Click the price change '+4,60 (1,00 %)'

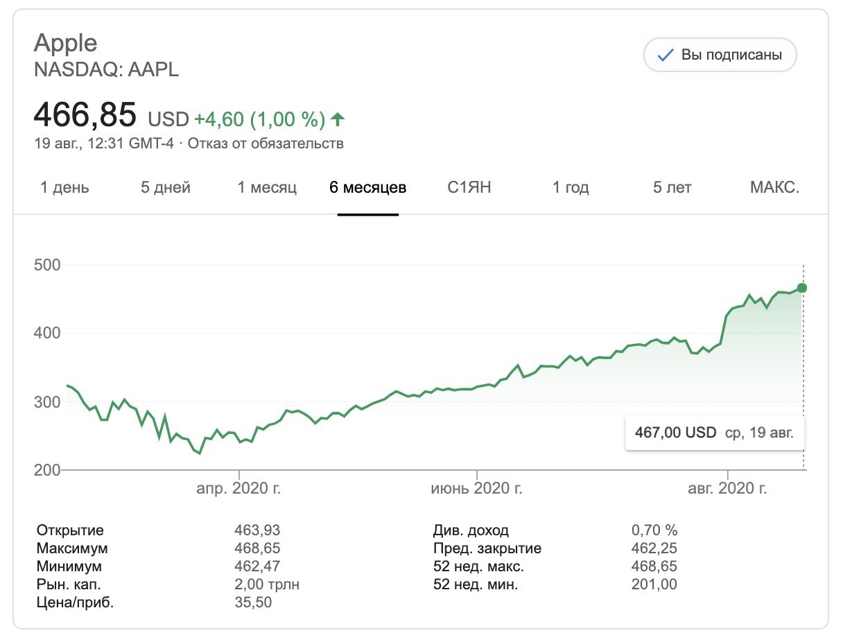[x=259, y=120]
